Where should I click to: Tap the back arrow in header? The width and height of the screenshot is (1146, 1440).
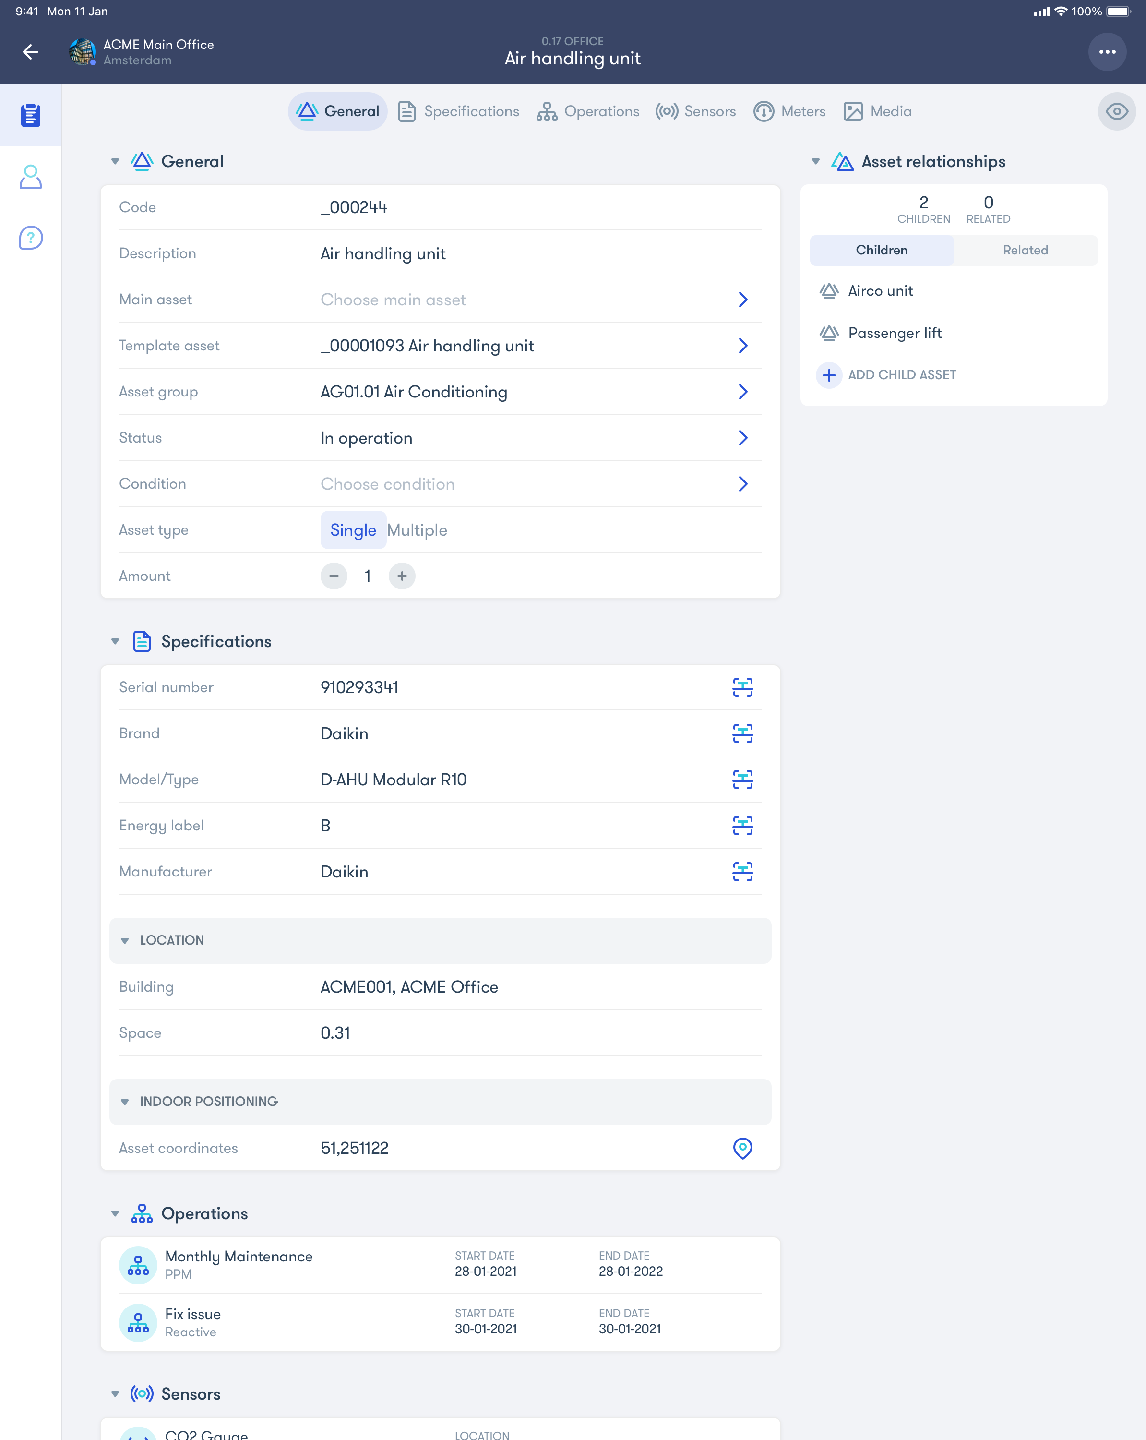click(31, 52)
